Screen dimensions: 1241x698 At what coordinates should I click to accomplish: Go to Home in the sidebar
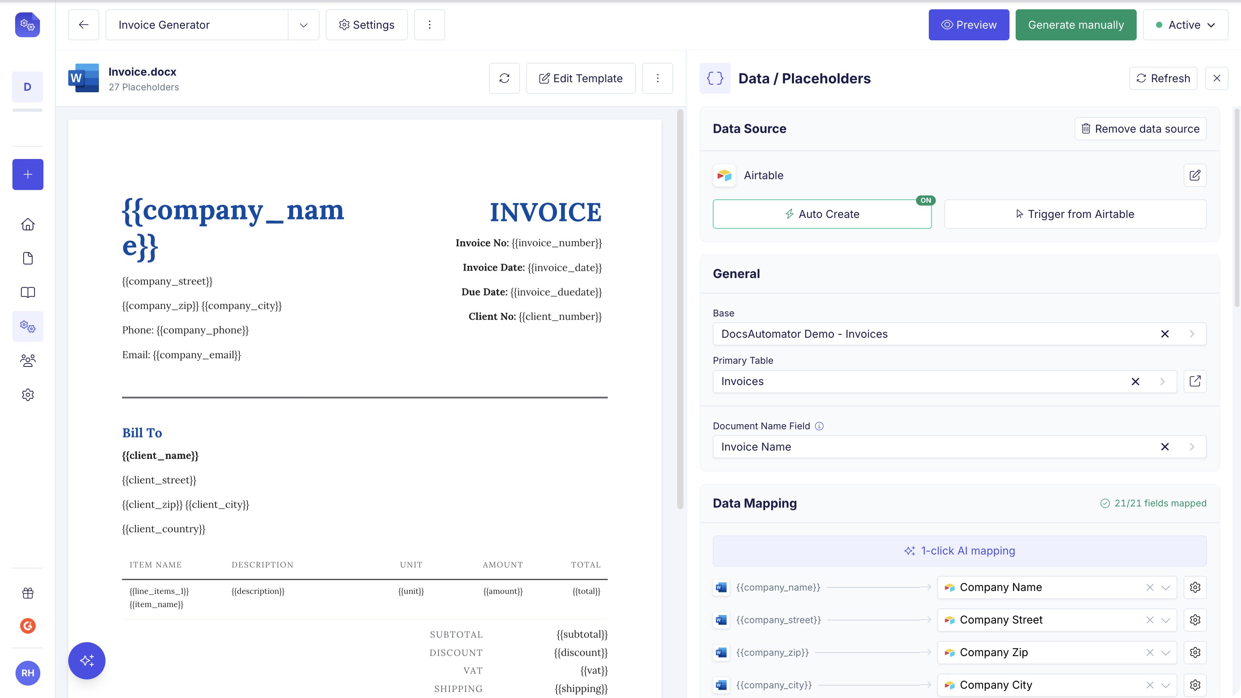tap(28, 225)
